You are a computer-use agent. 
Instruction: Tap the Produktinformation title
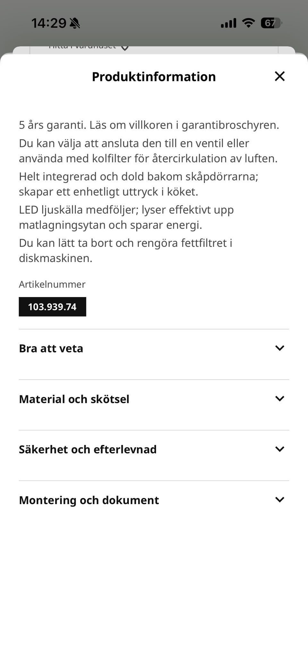(154, 77)
